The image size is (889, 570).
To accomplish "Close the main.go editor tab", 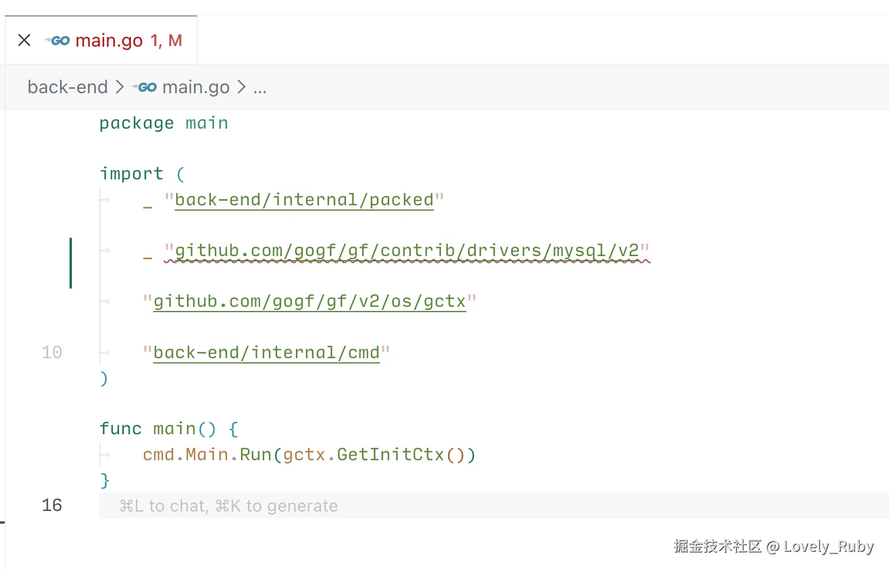I will [x=24, y=40].
